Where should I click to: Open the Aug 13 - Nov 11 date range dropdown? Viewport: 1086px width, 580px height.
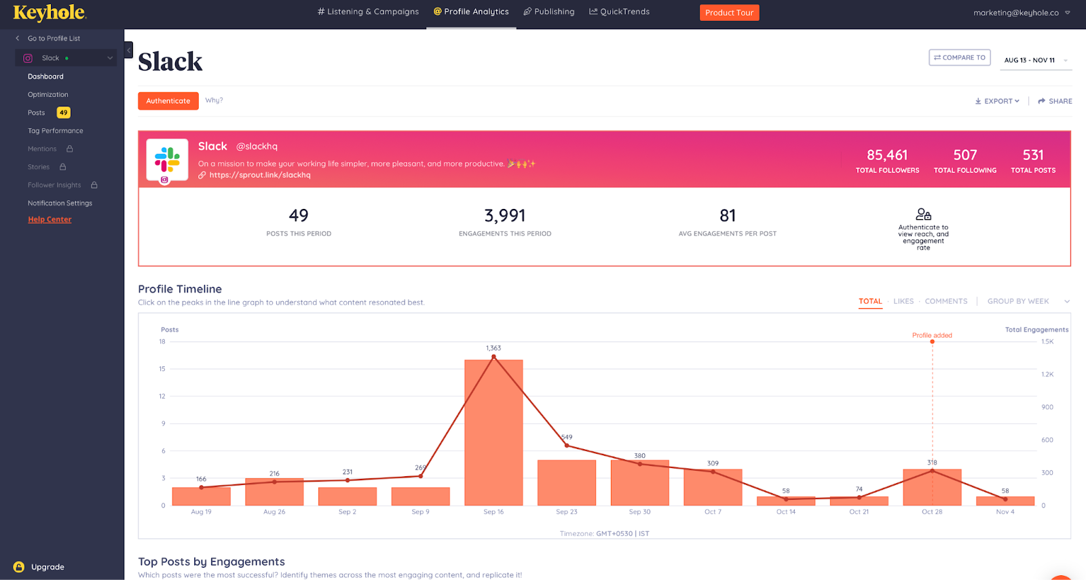1035,60
